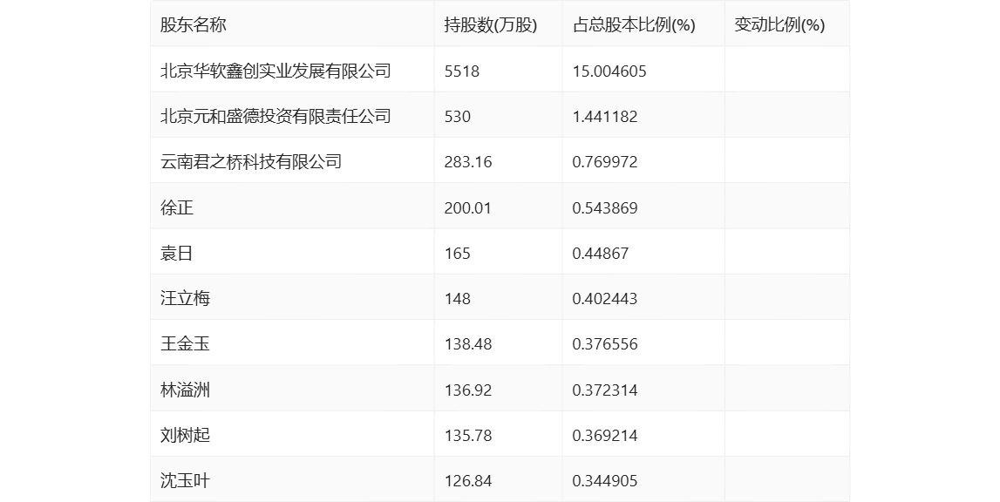Select 北京元和盛德投资有限责任公司 shareholder name
This screenshot has height=502, width=1000.
276,116
